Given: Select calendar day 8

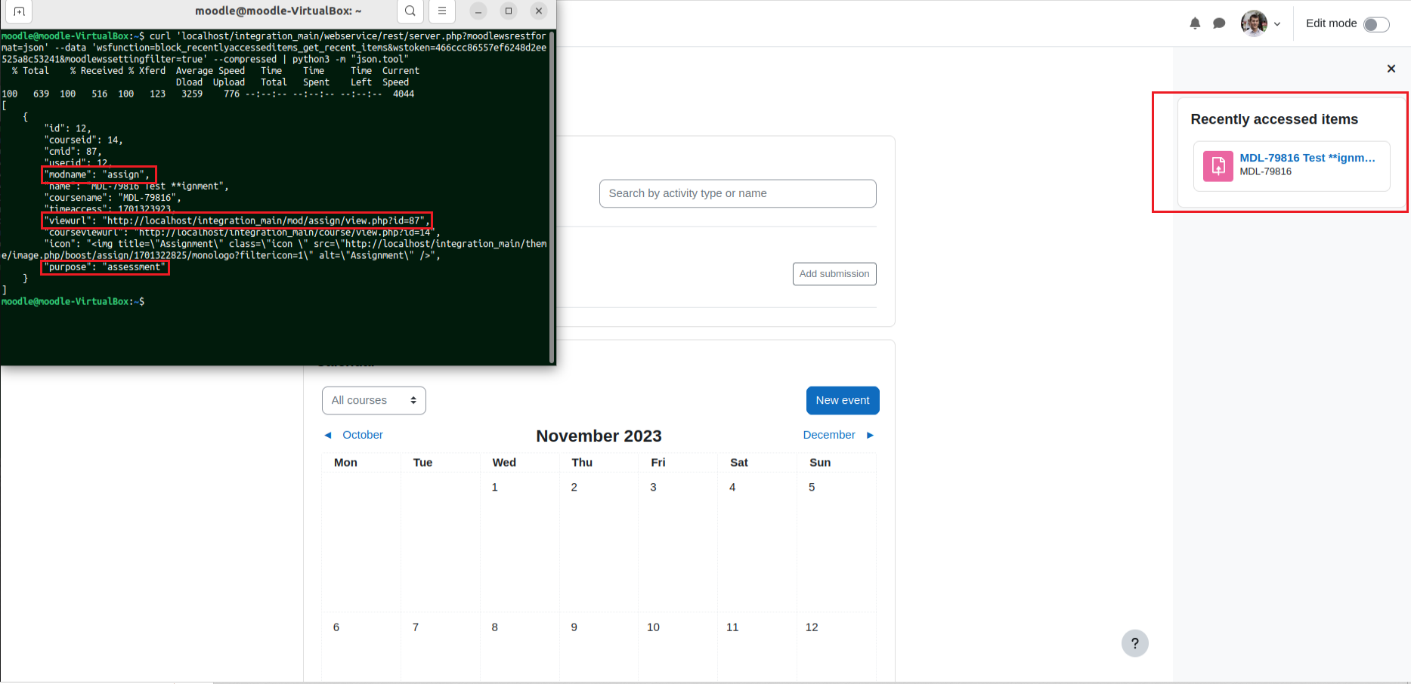Looking at the screenshot, I should pos(495,627).
